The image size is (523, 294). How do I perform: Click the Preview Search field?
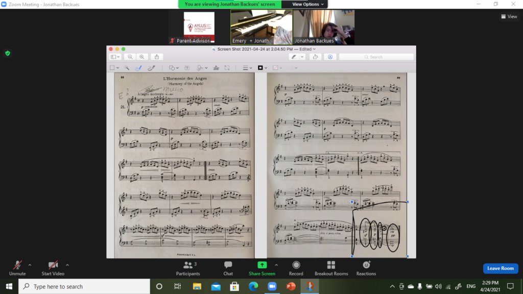click(x=376, y=57)
